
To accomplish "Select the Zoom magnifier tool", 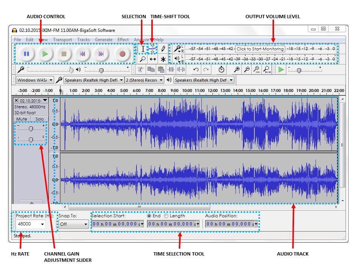I will coord(143,59).
